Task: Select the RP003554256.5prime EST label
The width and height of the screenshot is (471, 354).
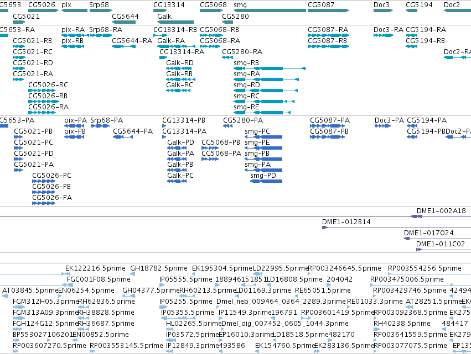Action: point(425,268)
